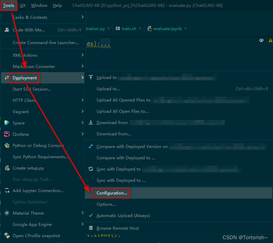Switch to evaluate.ipynb tab

pyautogui.click(x=167, y=29)
